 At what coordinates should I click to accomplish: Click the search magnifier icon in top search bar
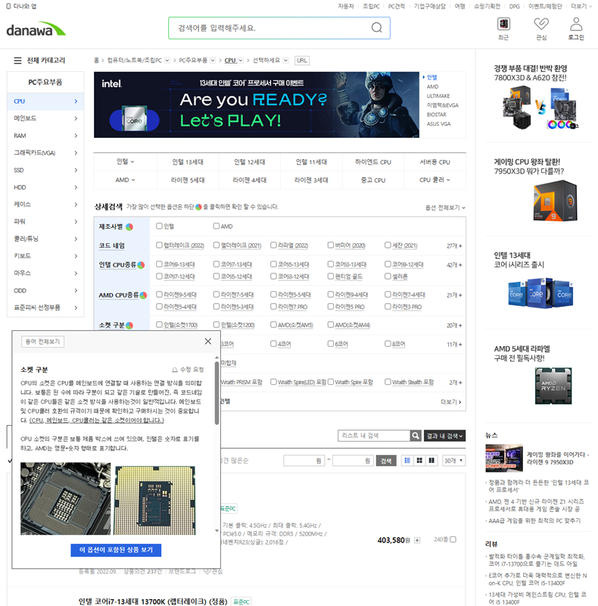pos(377,28)
